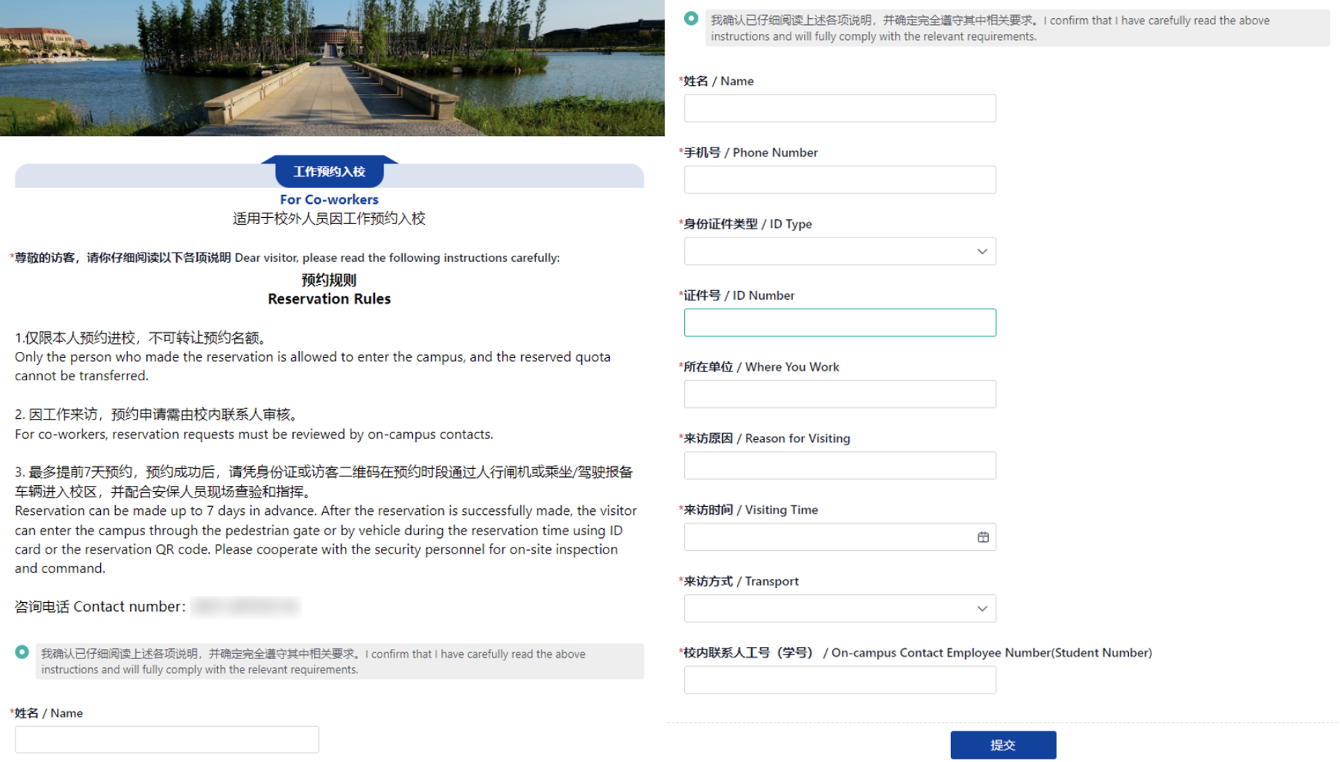Click the Phone Number input field

(839, 180)
